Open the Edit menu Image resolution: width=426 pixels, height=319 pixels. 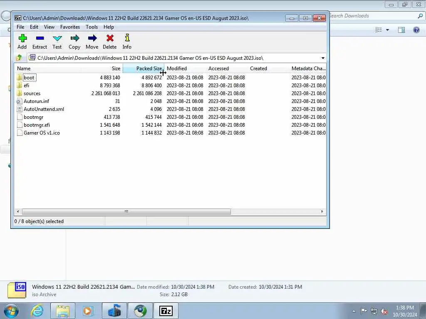(34, 27)
